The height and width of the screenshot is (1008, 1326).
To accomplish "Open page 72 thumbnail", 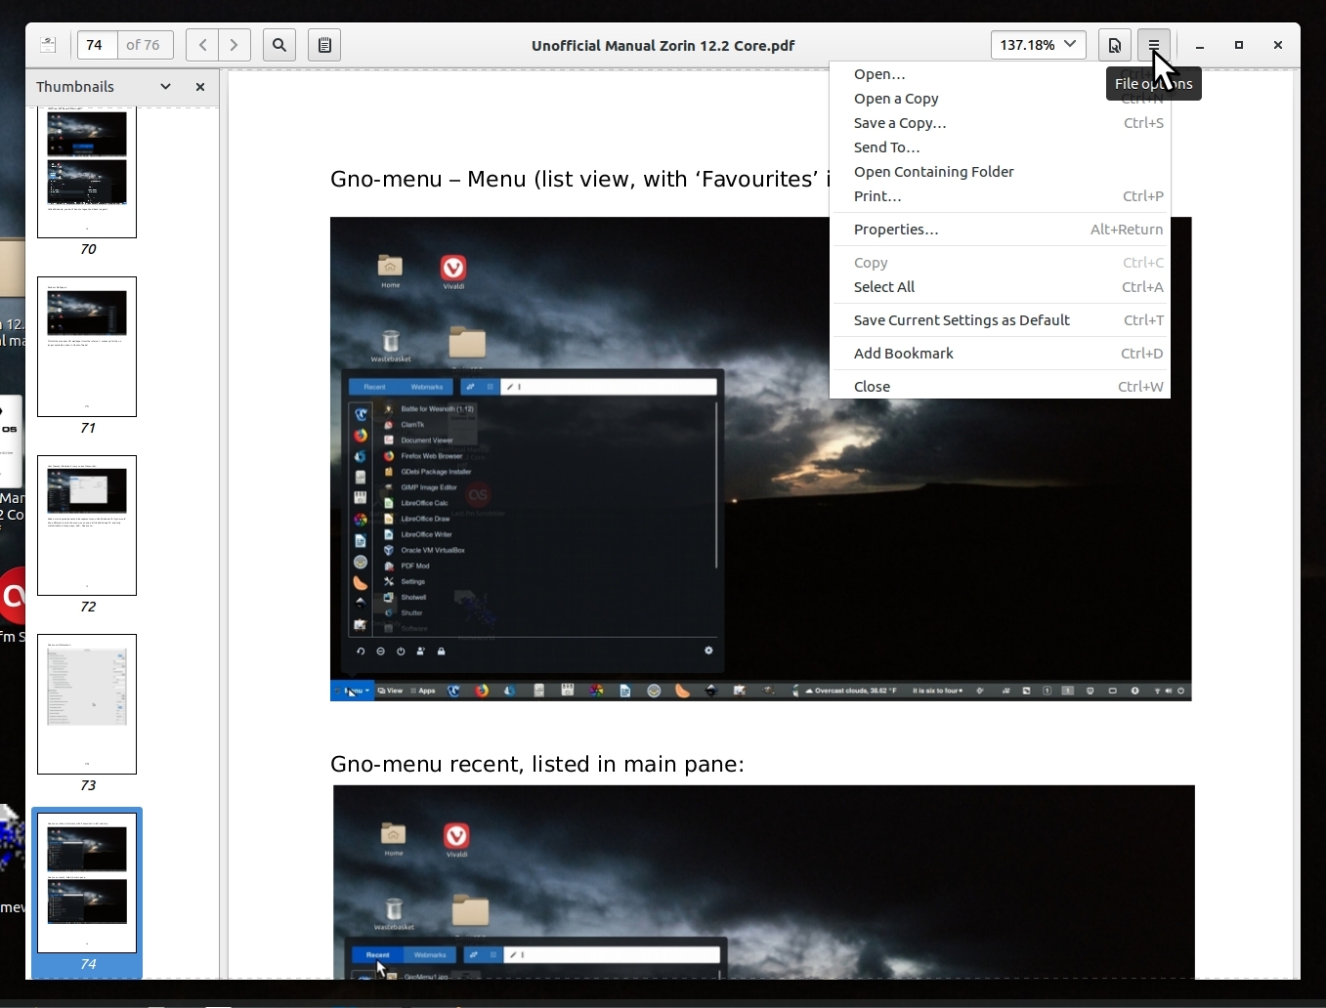I will (x=87, y=525).
